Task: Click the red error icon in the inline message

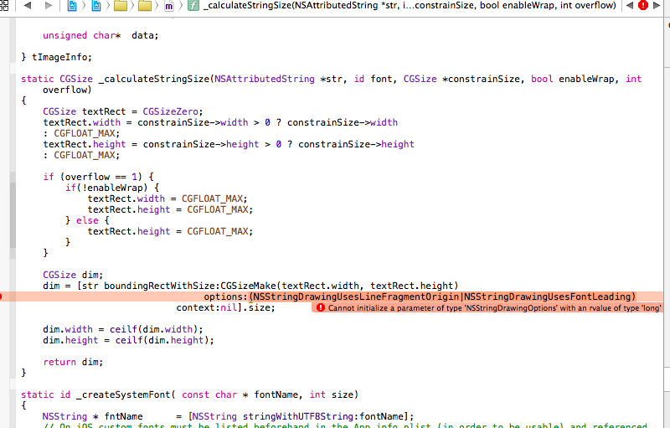Action: (x=321, y=307)
